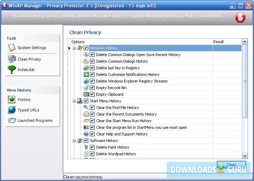The height and width of the screenshot is (181, 254).
Task: Uncheck Delete Windows Explorer Registry Streams
Action: click(x=92, y=81)
